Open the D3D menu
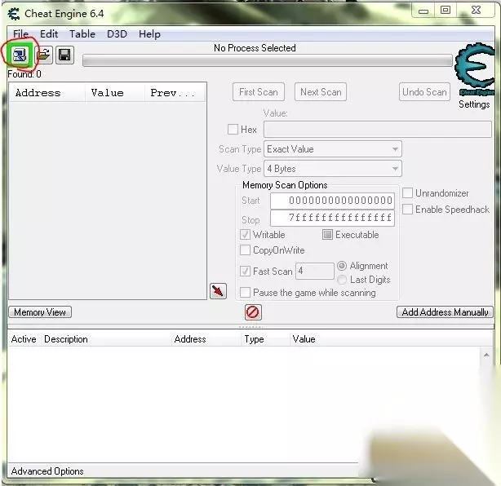501x486 pixels. click(117, 34)
